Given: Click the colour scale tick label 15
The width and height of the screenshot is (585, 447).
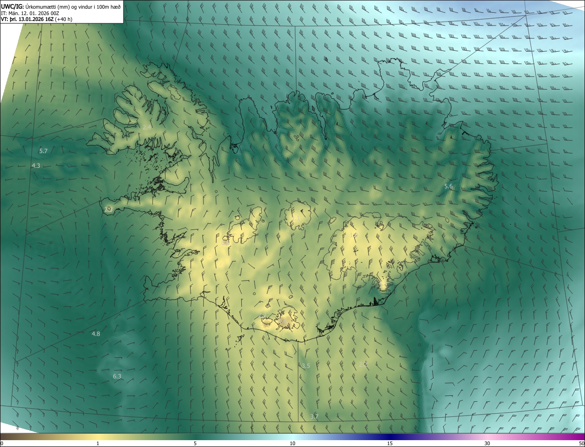Looking at the screenshot, I should click(x=390, y=443).
